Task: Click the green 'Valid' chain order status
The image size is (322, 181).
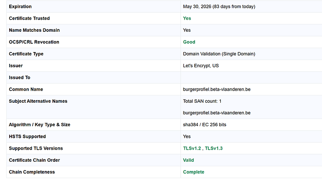Action: pos(188,160)
